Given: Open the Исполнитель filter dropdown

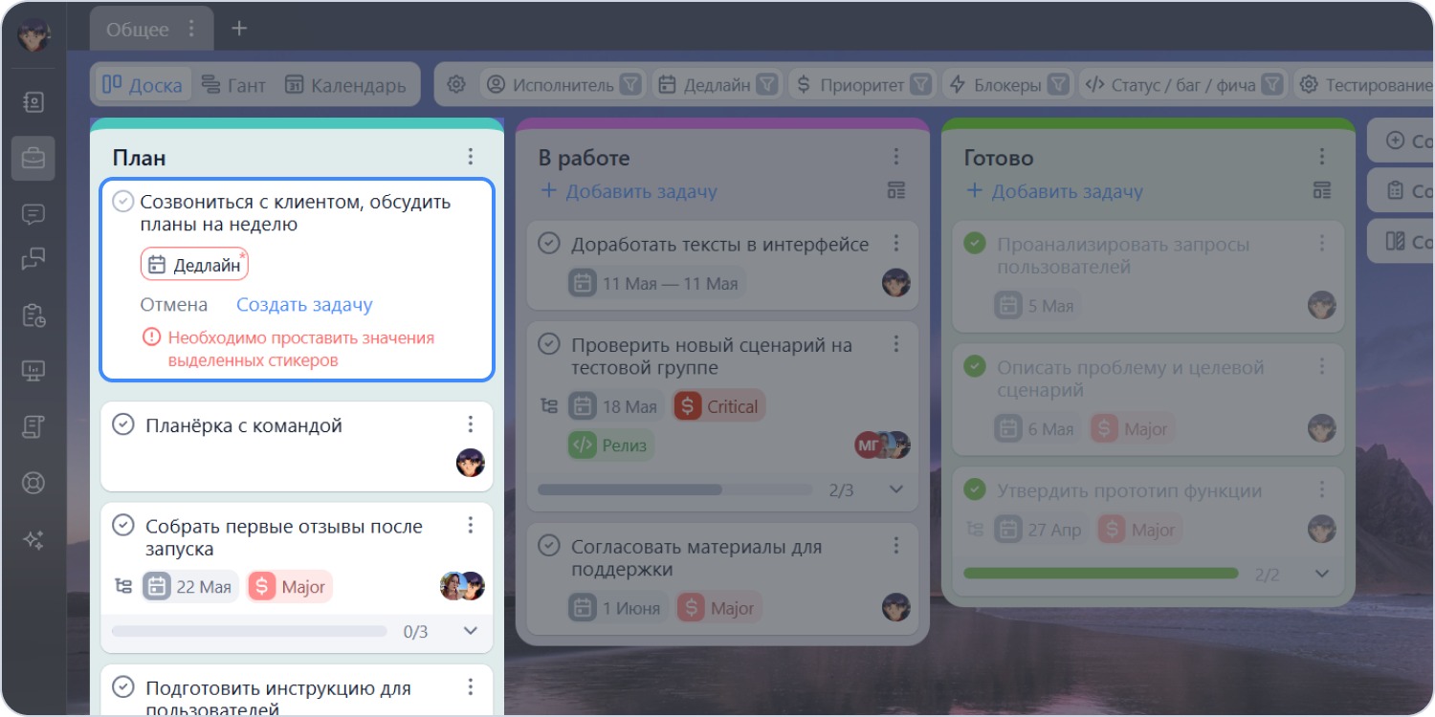Looking at the screenshot, I should [562, 85].
